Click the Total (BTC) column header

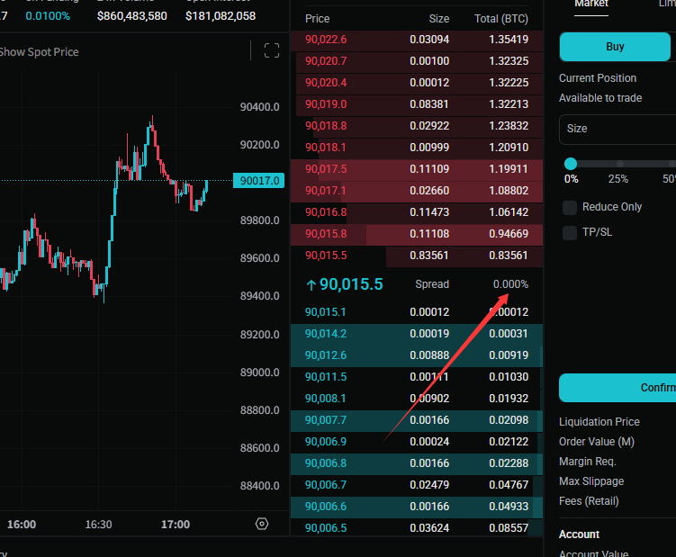[x=500, y=19]
